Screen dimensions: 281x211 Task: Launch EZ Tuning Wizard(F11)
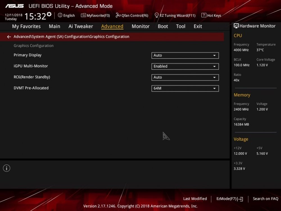(175, 15)
